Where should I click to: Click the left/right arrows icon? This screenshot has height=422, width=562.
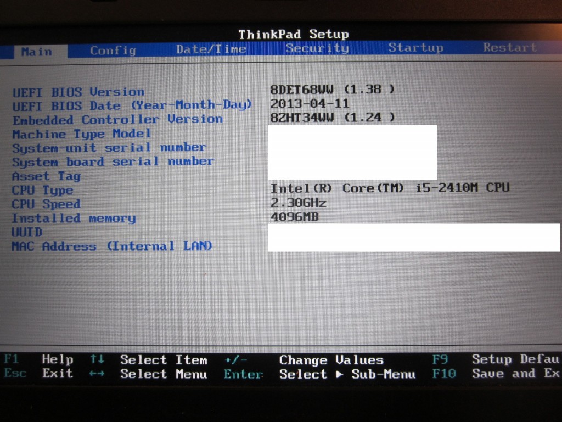[97, 374]
